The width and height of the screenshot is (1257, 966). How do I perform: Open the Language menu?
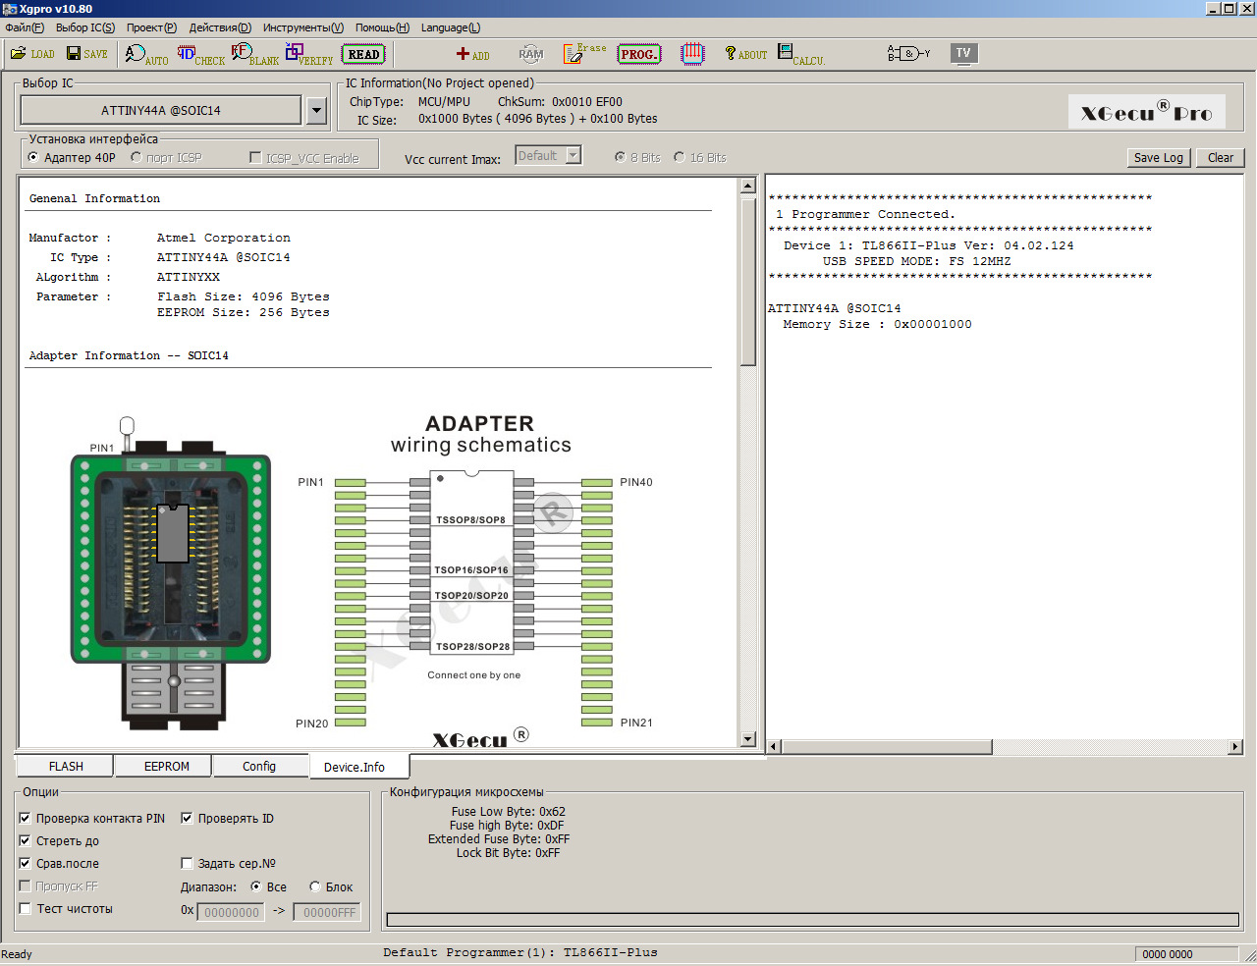click(x=451, y=27)
